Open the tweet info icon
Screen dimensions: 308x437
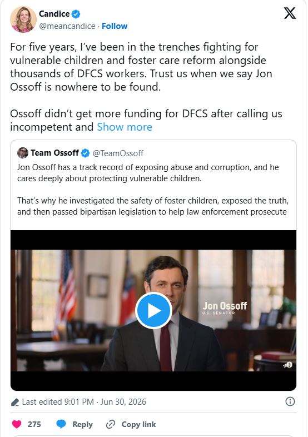click(290, 401)
